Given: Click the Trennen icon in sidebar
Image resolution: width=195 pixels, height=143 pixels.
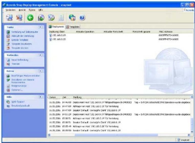Looking at the screenshot, I should pyautogui.click(x=8, y=64).
